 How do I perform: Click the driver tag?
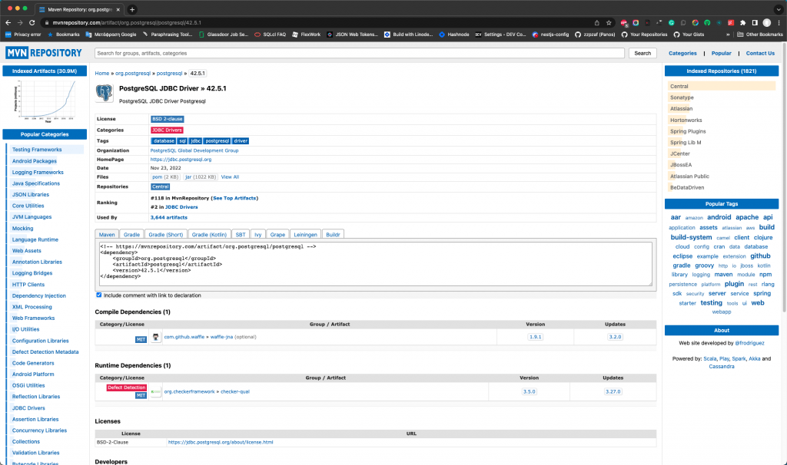[241, 140]
